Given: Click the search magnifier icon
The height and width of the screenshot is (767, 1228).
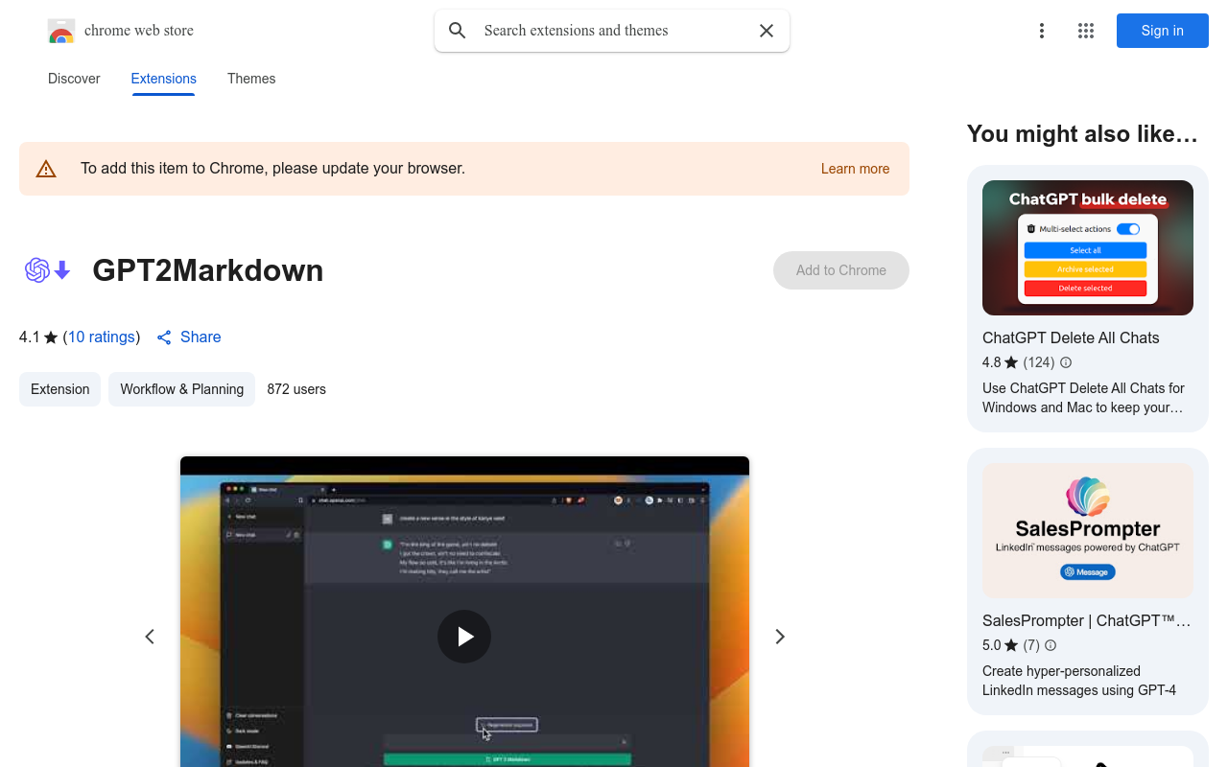Looking at the screenshot, I should 458,31.
